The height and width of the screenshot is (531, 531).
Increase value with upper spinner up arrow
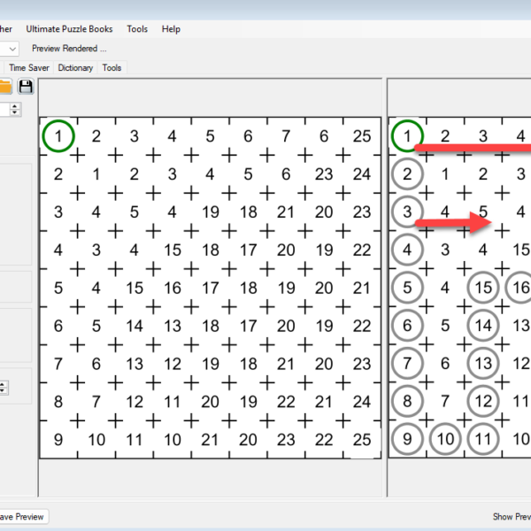[15, 106]
